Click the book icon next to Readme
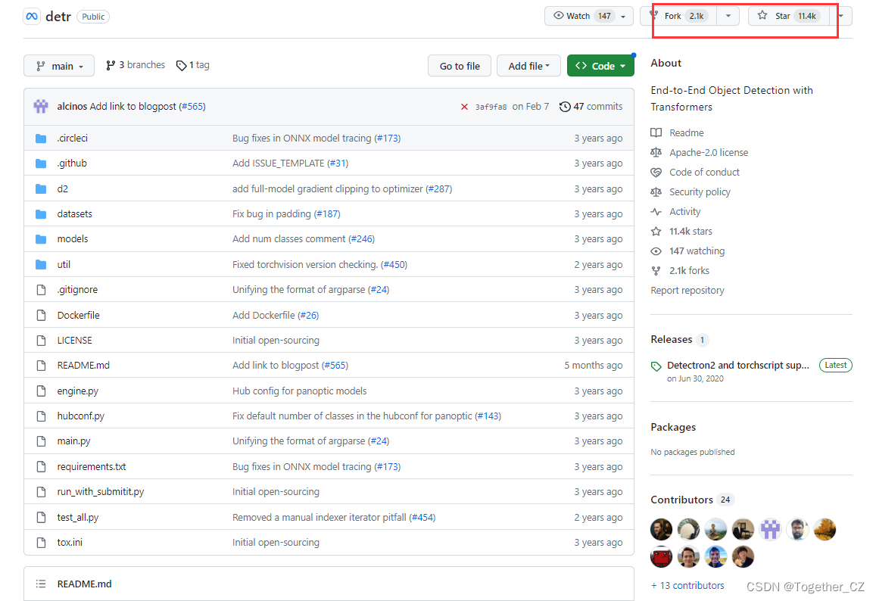This screenshot has height=601, width=876. (x=656, y=132)
